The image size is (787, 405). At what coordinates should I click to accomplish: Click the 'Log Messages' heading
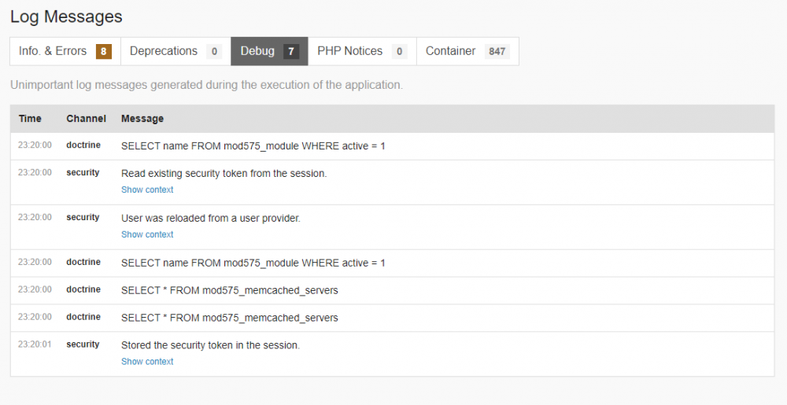pos(66,16)
